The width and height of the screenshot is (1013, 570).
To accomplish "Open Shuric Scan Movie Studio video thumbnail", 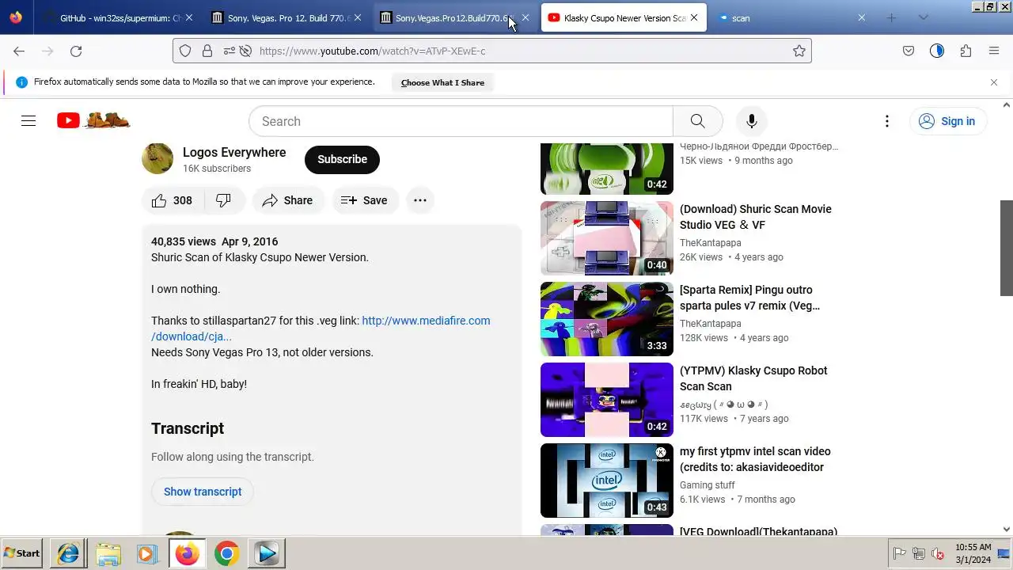I will (x=607, y=238).
